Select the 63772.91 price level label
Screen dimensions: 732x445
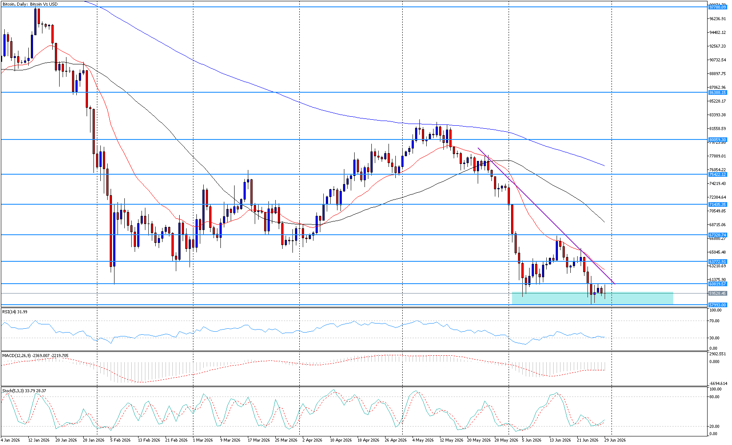(717, 262)
